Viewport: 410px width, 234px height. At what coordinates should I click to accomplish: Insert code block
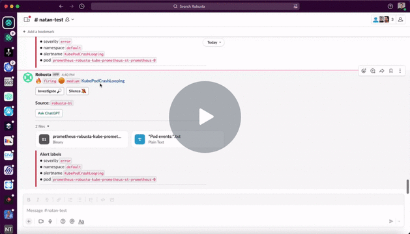coord(112,200)
